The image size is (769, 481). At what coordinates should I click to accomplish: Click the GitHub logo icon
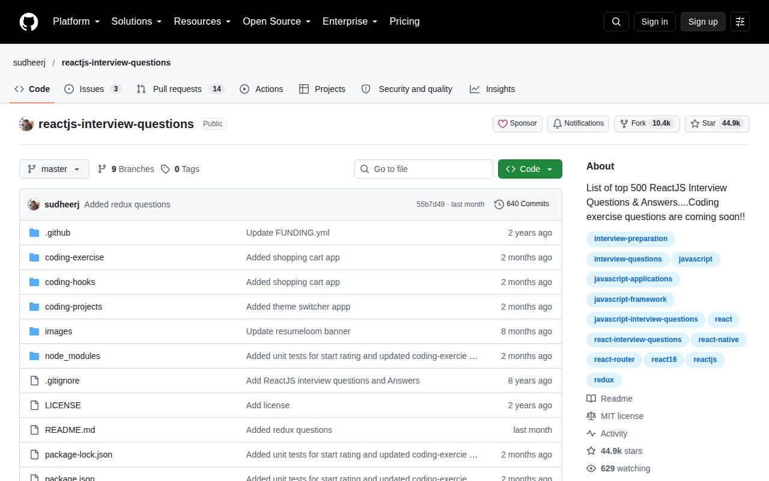pos(29,22)
